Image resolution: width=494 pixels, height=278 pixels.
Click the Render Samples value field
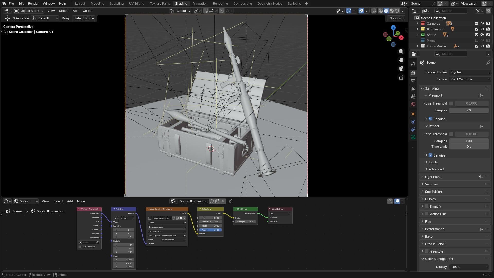click(x=469, y=141)
